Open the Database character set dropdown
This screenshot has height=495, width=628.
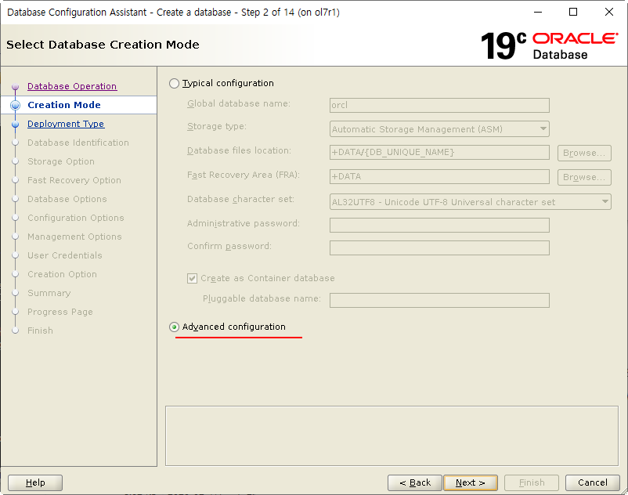pyautogui.click(x=603, y=201)
